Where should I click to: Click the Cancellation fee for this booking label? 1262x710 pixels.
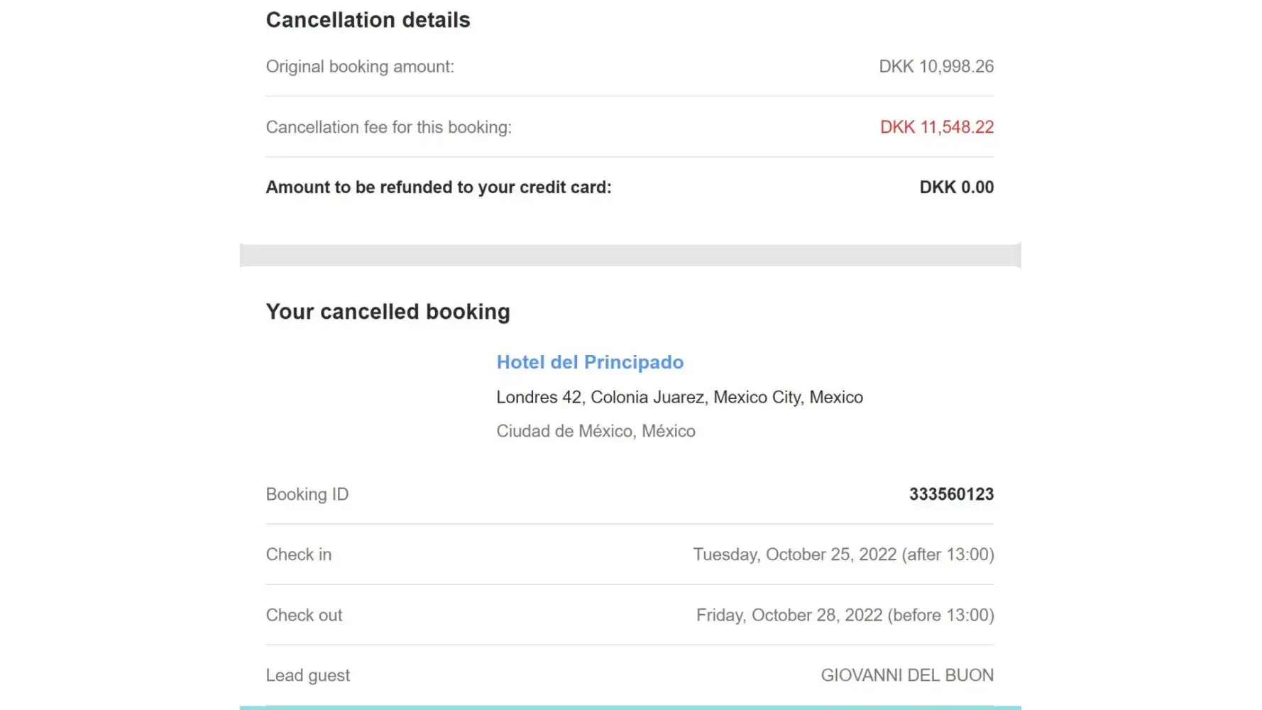pyautogui.click(x=388, y=127)
